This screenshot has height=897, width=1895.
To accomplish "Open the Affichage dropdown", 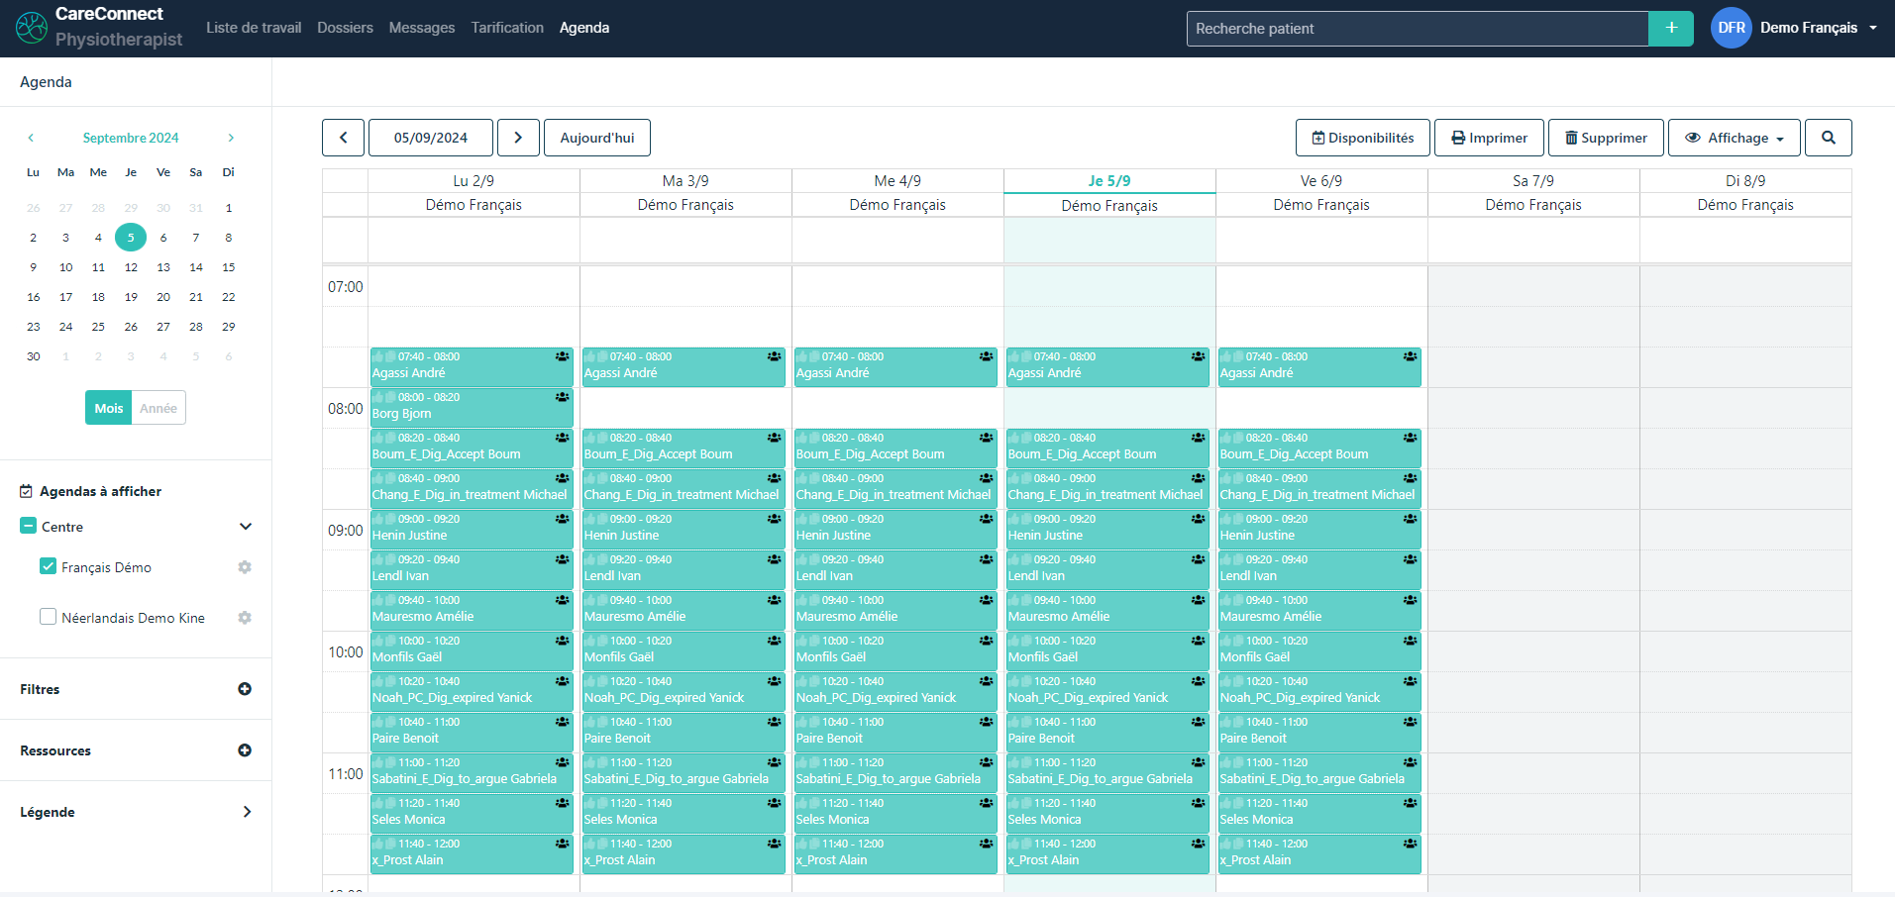I will (x=1735, y=138).
